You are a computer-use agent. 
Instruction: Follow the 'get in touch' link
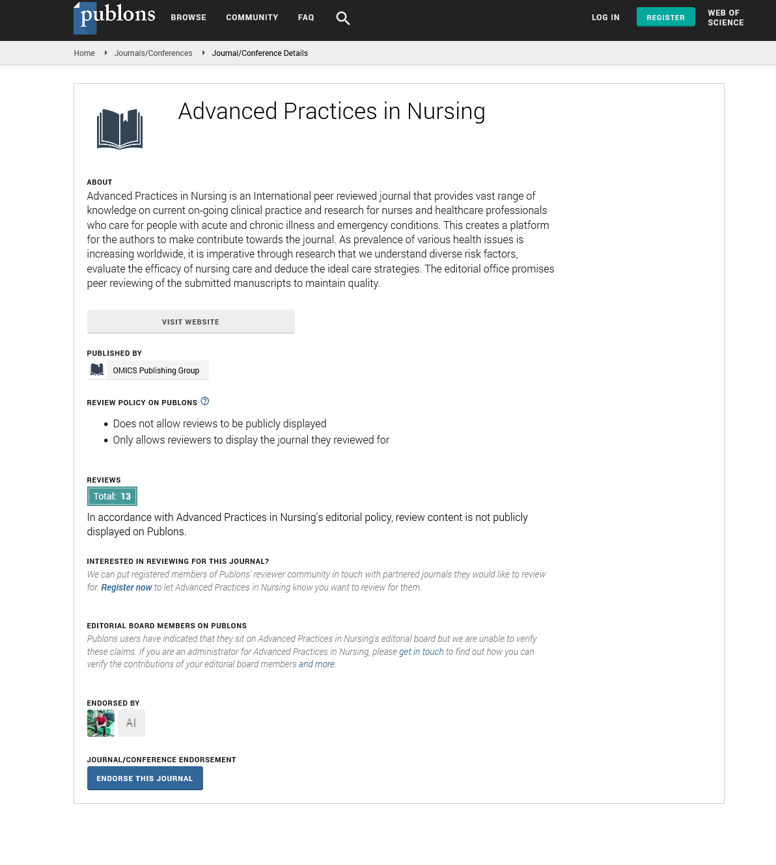pos(421,652)
